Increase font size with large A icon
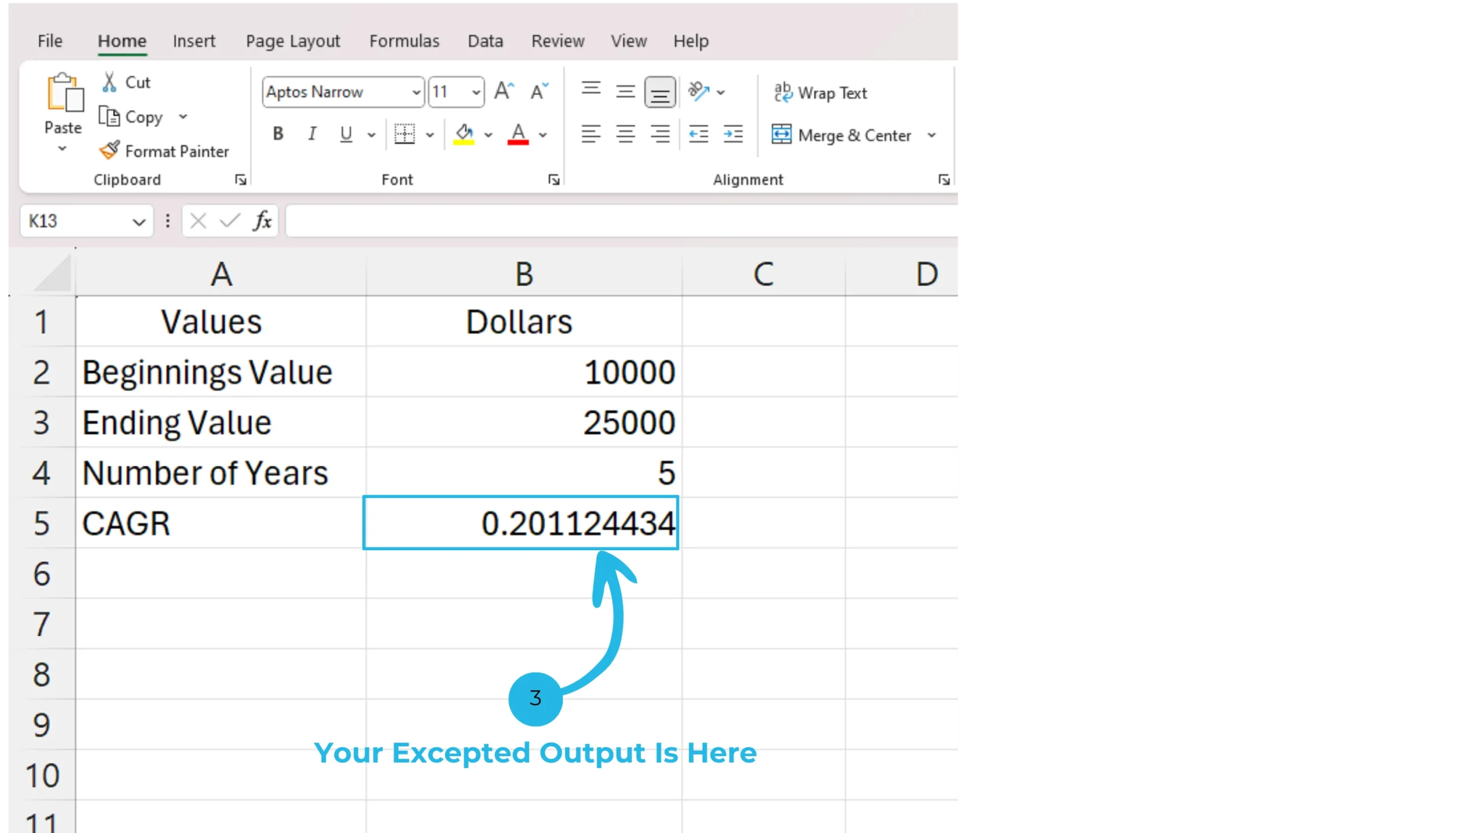This screenshot has height=833, width=1482. (504, 91)
